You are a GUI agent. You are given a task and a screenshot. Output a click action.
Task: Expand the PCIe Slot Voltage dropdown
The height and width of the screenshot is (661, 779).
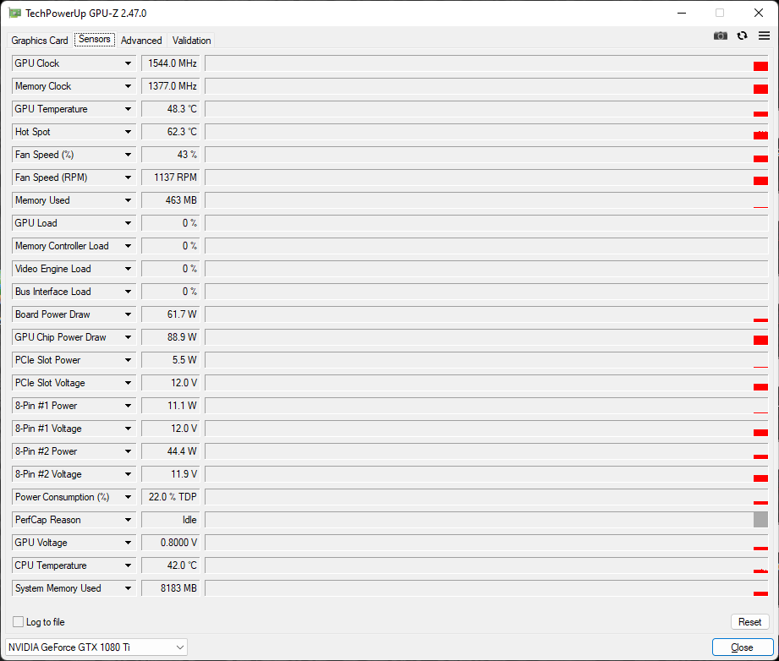(x=128, y=383)
